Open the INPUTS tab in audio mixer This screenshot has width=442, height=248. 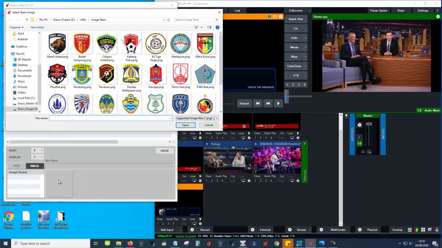tap(383, 134)
